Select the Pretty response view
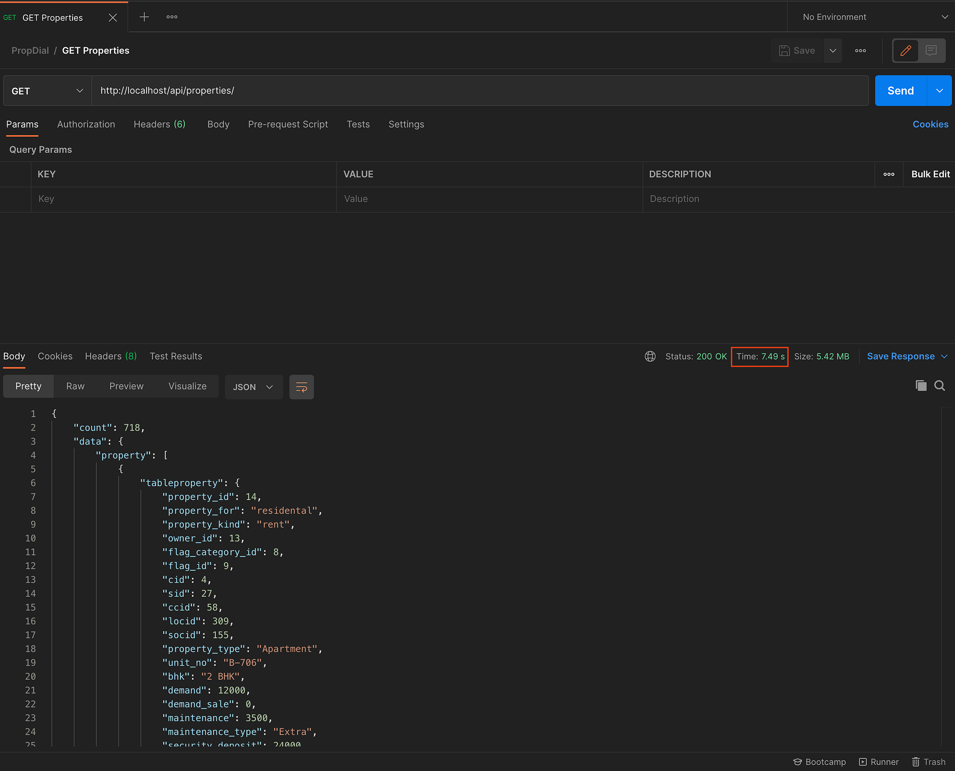The width and height of the screenshot is (955, 771). (x=28, y=386)
